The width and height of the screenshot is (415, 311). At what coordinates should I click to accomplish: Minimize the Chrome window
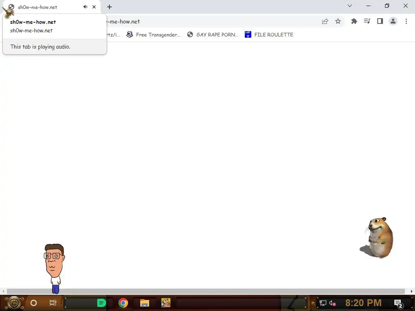point(368,6)
